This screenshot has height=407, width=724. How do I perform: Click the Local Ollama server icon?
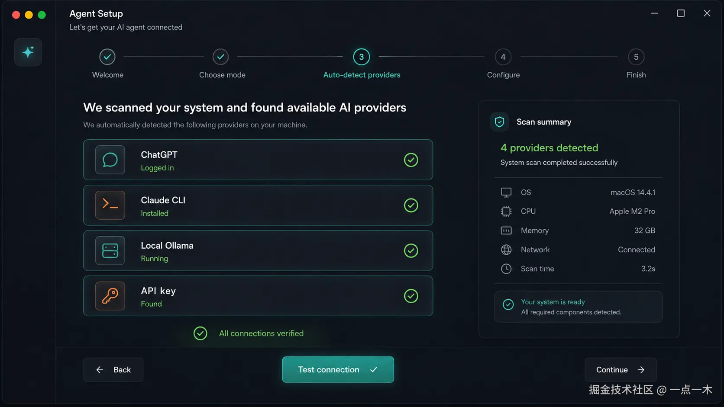click(110, 250)
